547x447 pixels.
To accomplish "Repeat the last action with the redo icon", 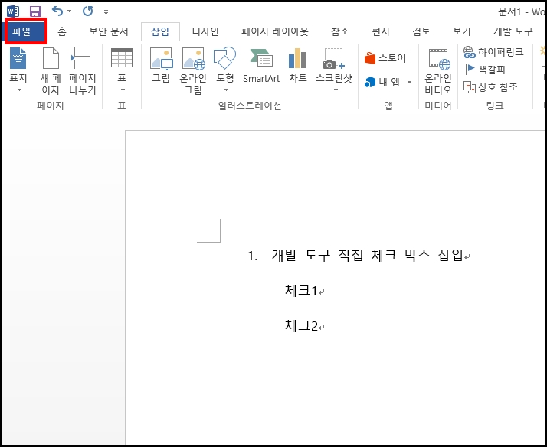I will 87,11.
